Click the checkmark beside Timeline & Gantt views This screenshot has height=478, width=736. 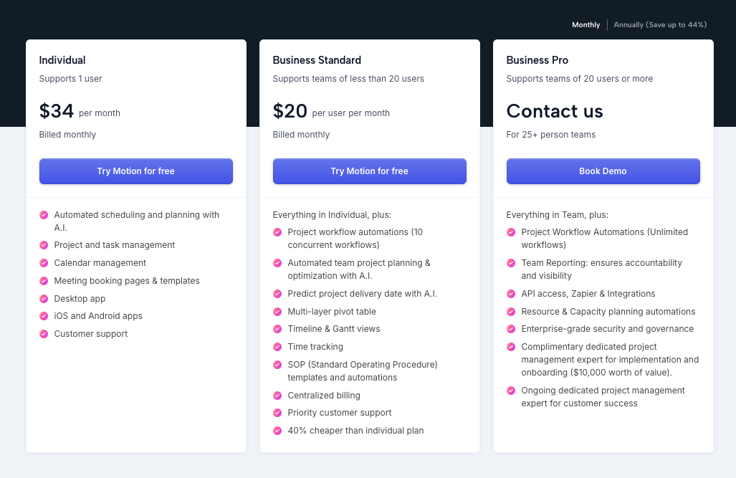[277, 329]
